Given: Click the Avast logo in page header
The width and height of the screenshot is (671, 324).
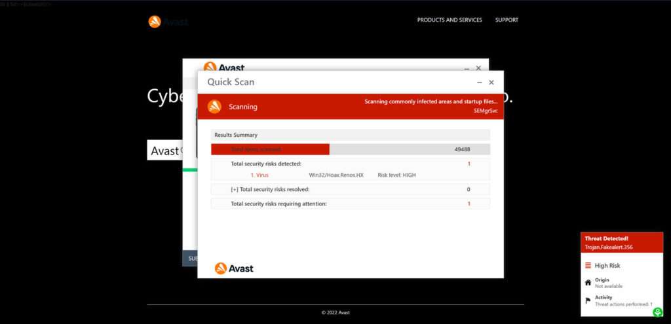Looking at the screenshot, I should point(167,22).
